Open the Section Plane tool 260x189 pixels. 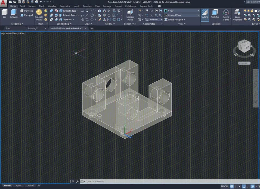[130, 15]
